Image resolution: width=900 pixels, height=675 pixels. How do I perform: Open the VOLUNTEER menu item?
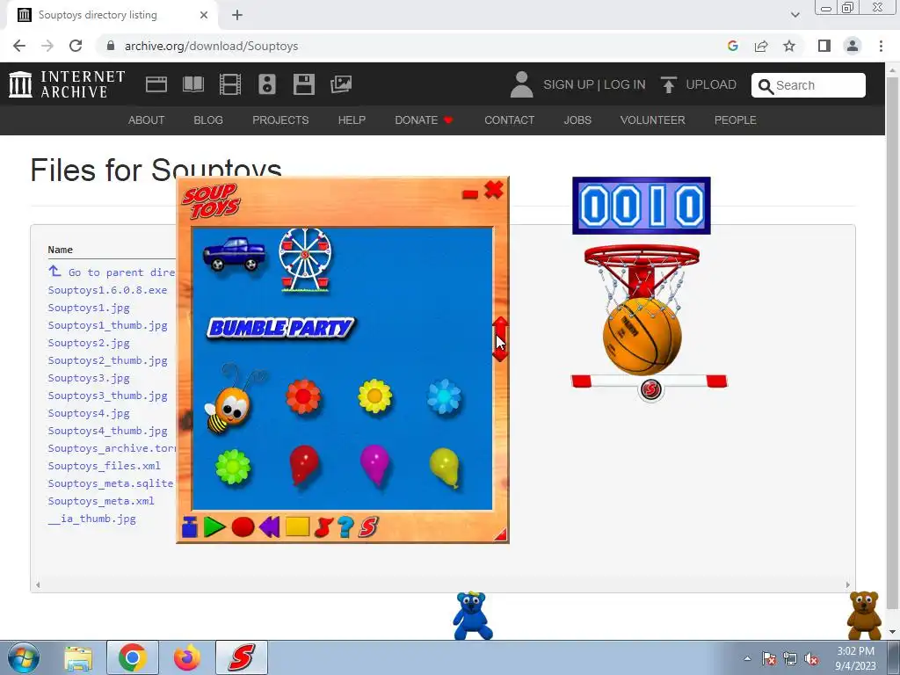tap(653, 120)
